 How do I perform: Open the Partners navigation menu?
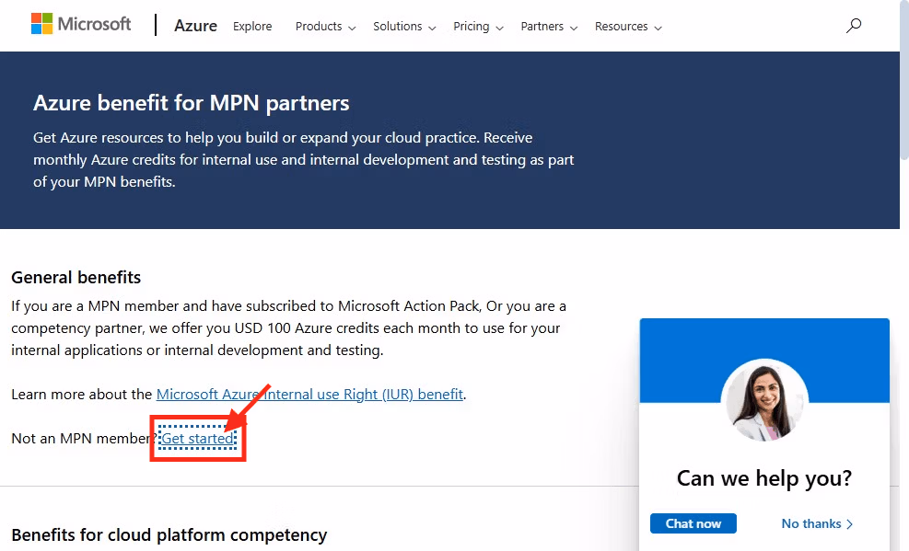coord(549,27)
